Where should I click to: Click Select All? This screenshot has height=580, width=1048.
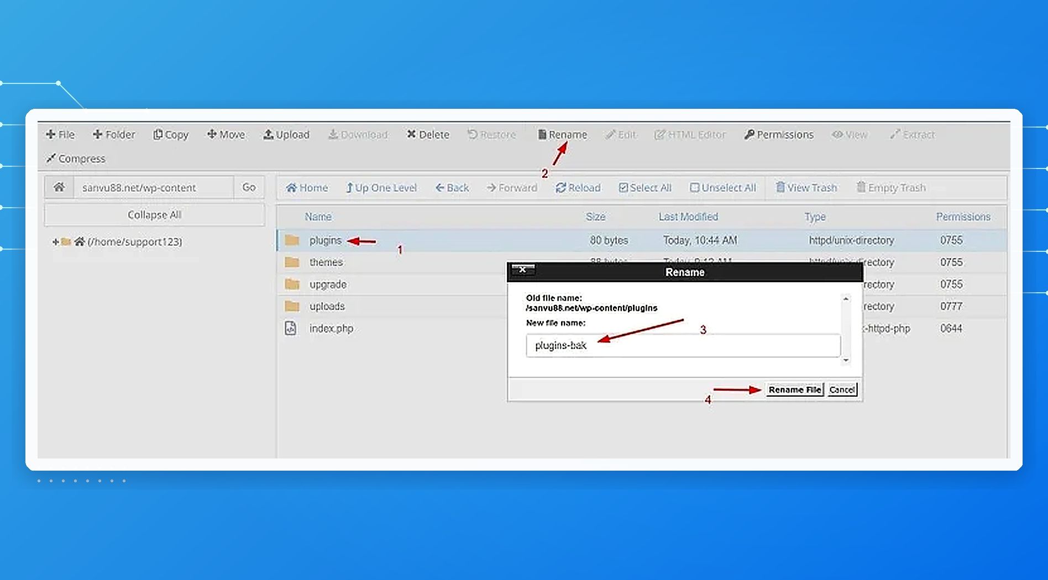[645, 188]
